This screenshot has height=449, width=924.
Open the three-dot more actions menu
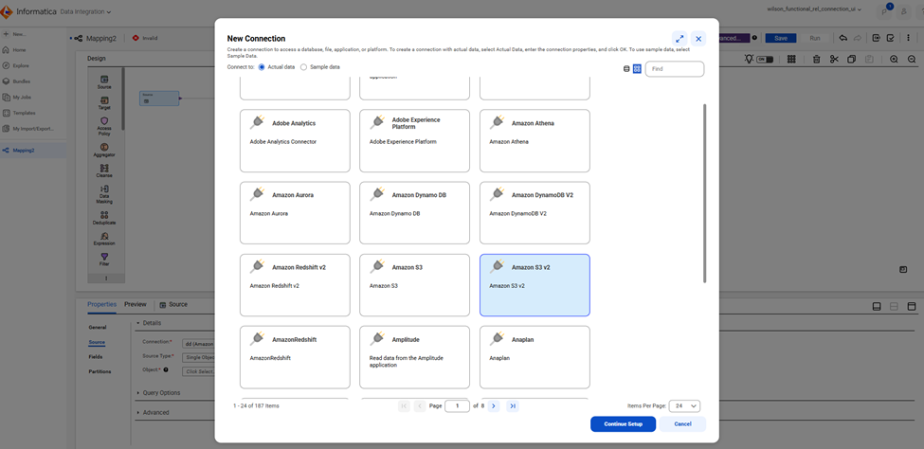pyautogui.click(x=908, y=38)
